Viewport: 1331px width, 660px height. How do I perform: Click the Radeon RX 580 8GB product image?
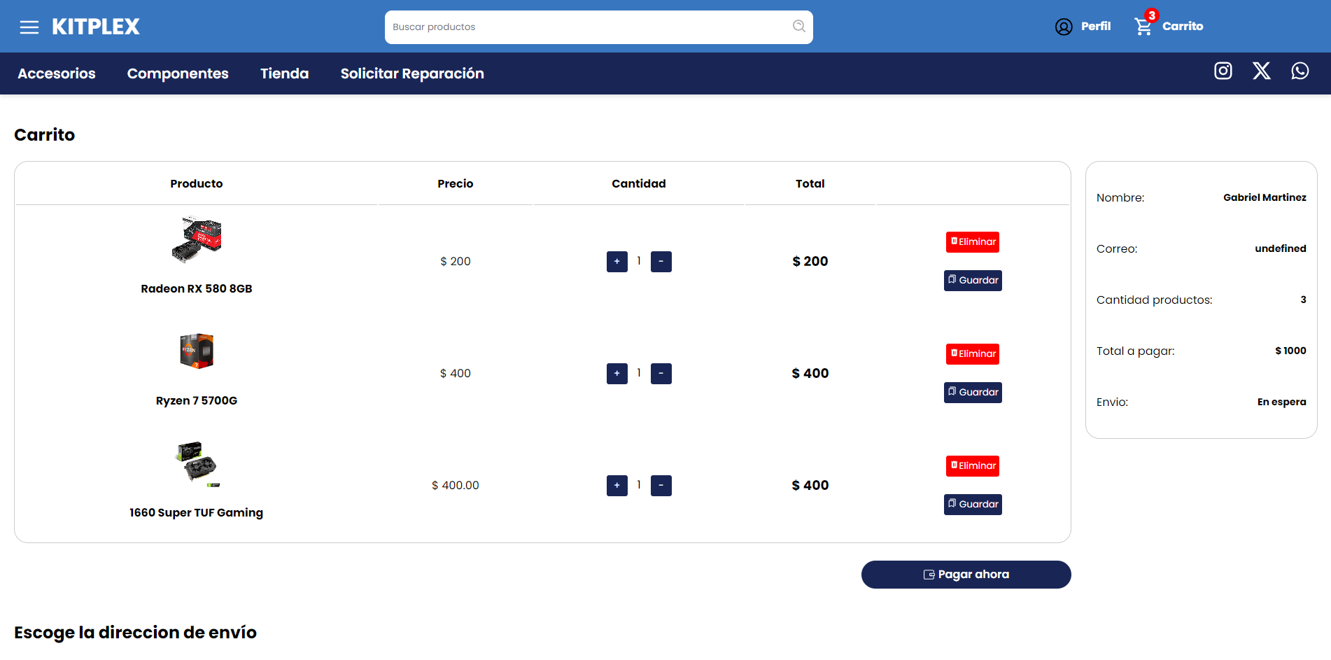click(x=197, y=240)
